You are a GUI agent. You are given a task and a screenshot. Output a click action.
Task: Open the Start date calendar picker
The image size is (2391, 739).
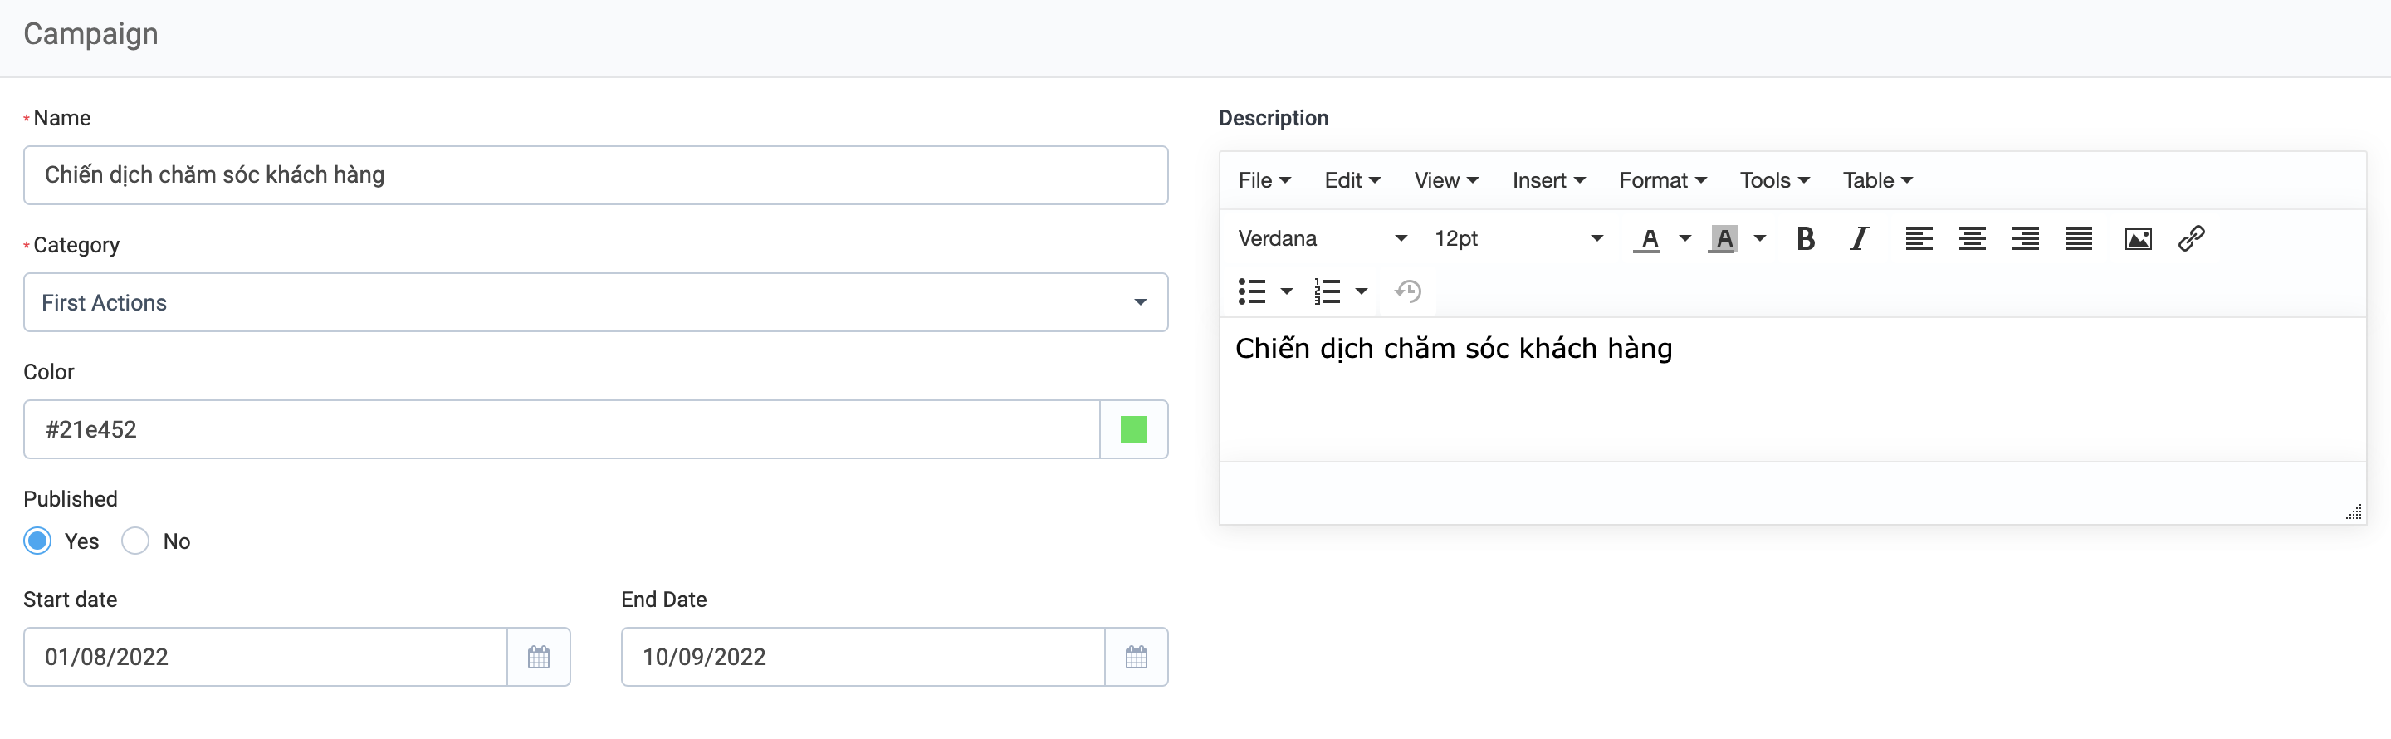538,658
